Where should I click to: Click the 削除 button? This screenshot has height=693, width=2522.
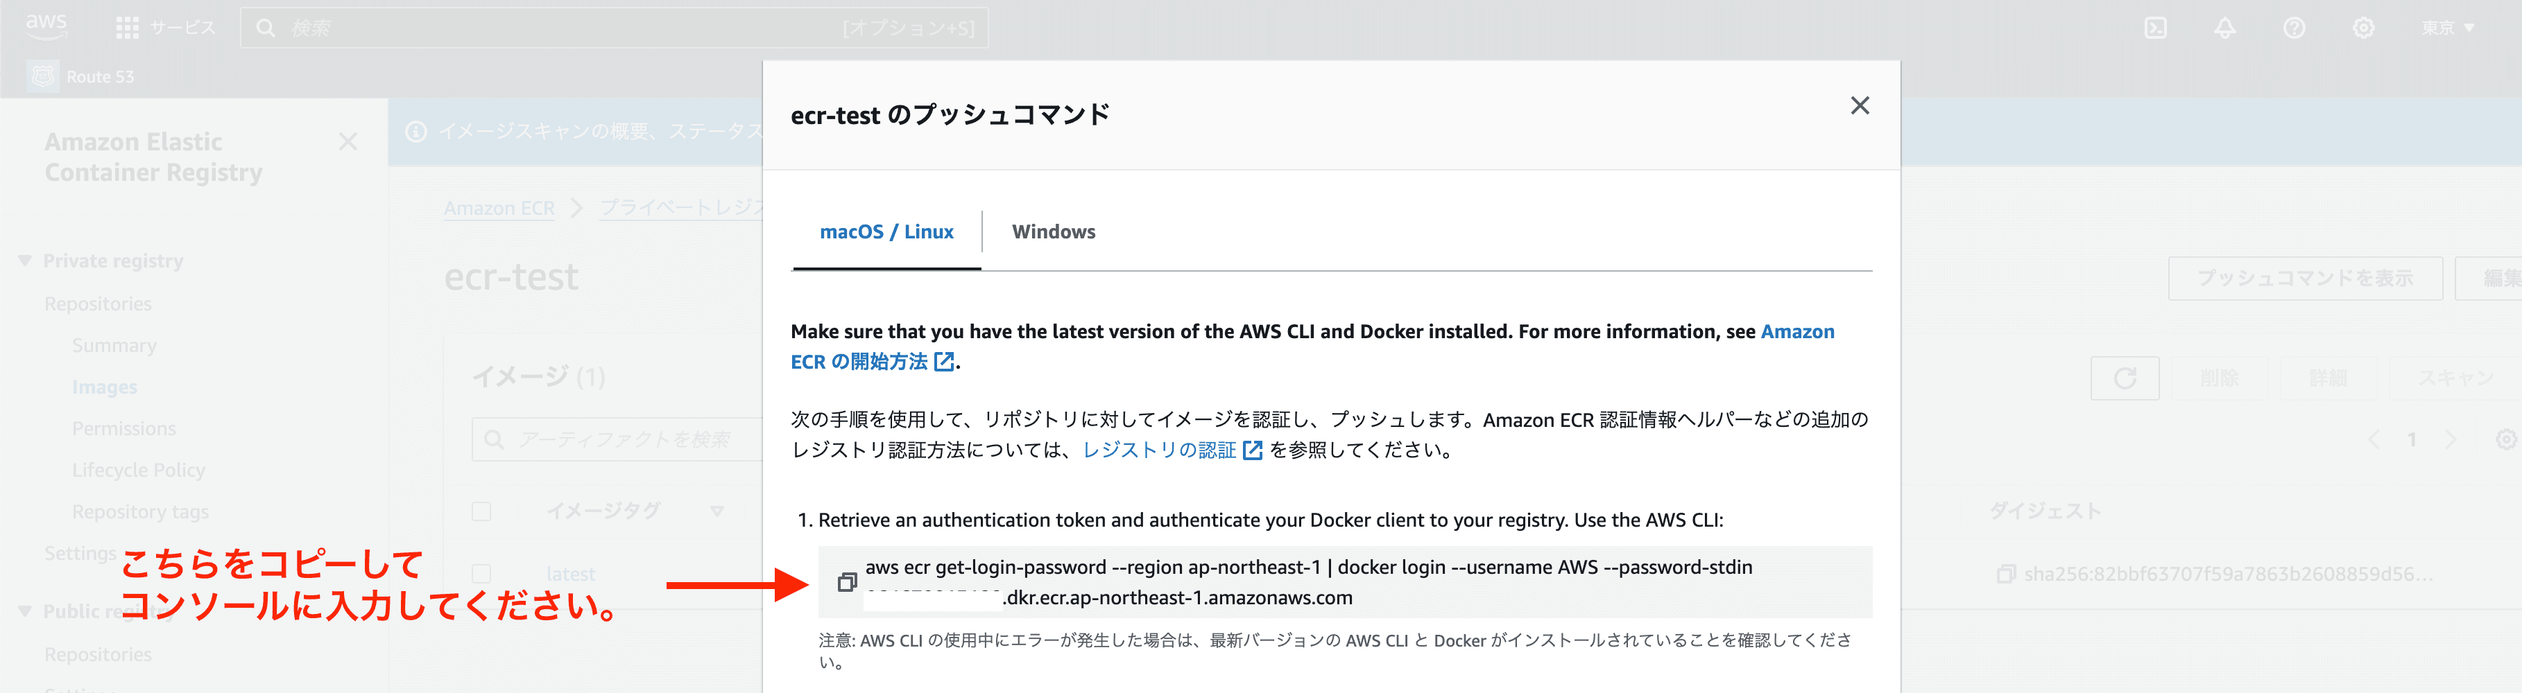pos(2218,378)
